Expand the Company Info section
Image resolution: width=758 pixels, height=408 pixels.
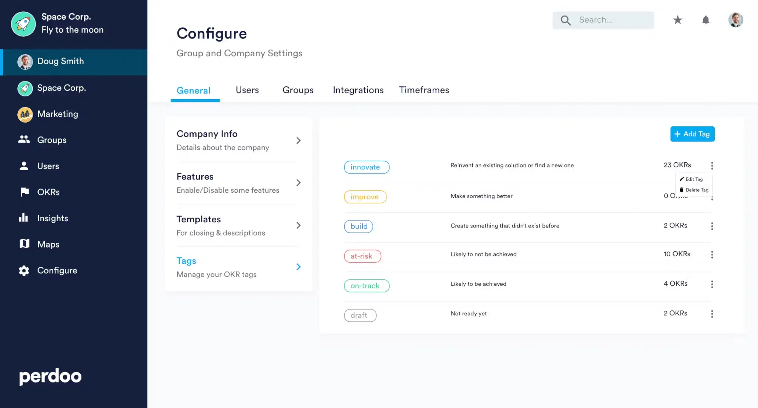tap(298, 140)
